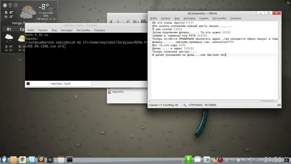Toggle the ВСТАВКА insert mode in KWrite status bar

pyautogui.click(x=211, y=105)
